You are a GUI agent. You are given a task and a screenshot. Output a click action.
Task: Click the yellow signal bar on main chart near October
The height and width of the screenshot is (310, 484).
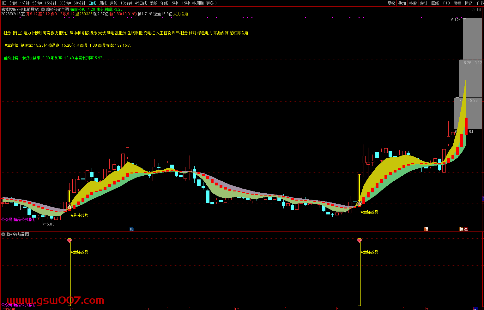[x=69, y=196]
